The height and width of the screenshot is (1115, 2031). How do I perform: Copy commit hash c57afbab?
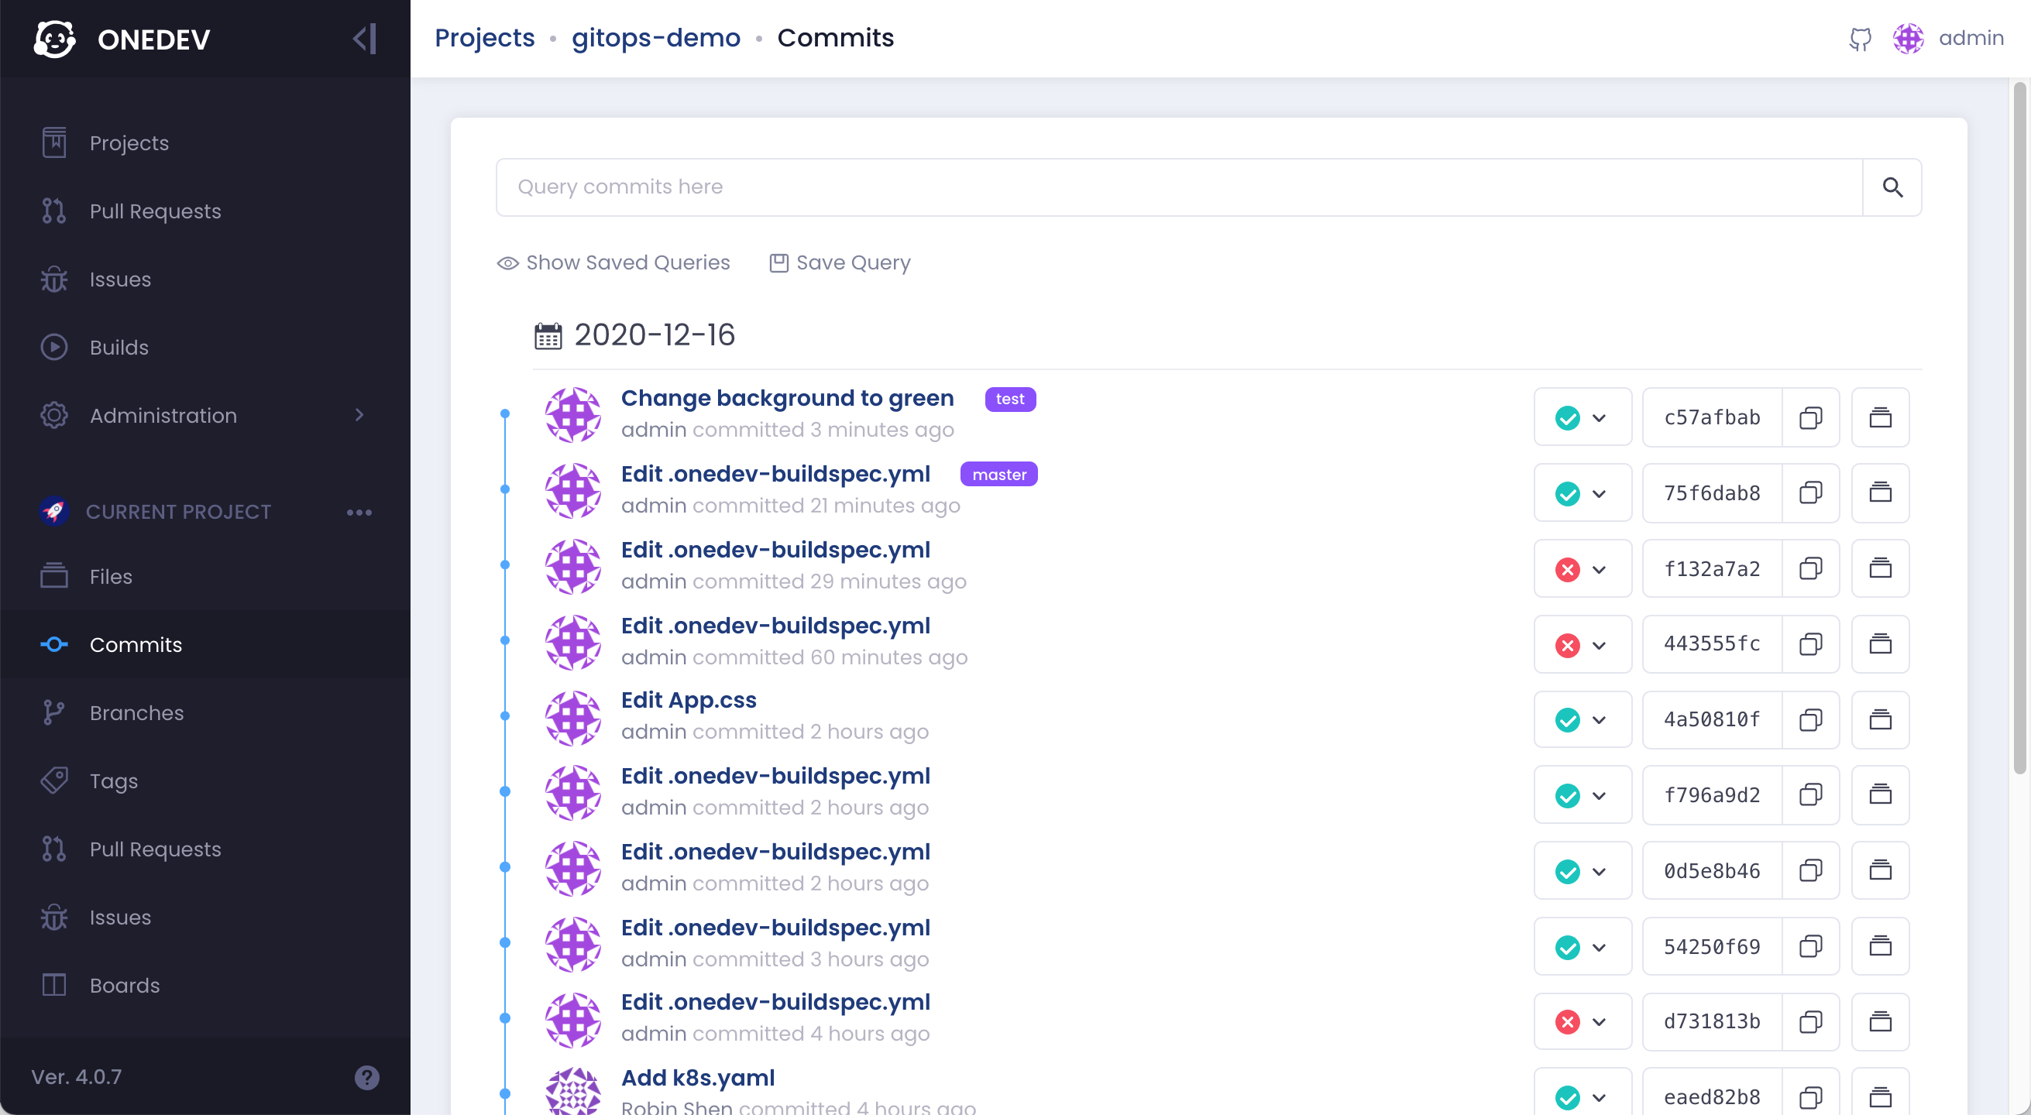click(x=1810, y=417)
